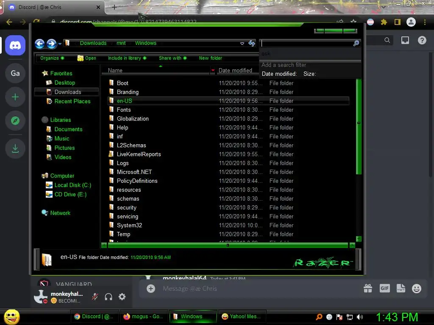434x325 pixels.
Task: Select the PolicyDefinitions folder
Action: point(137,181)
